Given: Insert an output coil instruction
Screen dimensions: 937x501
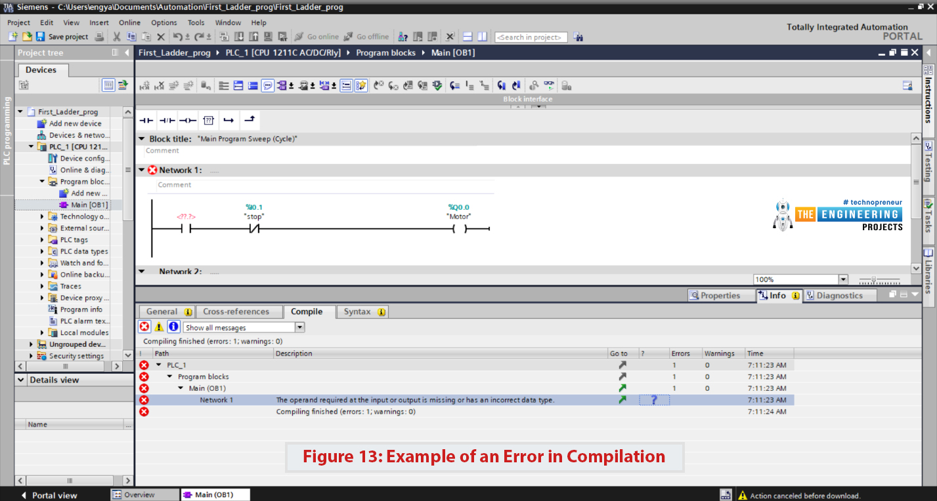Looking at the screenshot, I should [x=188, y=120].
